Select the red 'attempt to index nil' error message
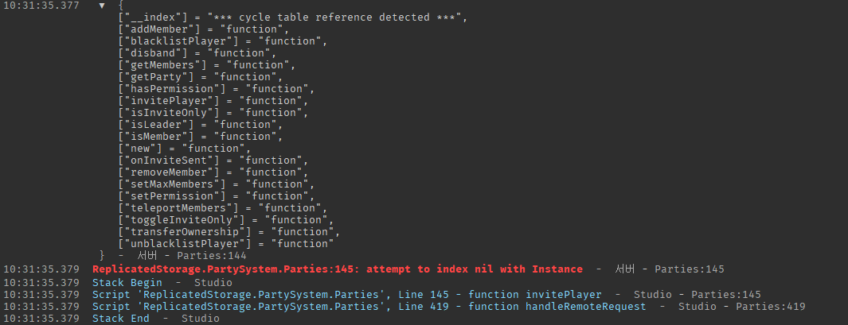848x325 pixels. pos(337,269)
